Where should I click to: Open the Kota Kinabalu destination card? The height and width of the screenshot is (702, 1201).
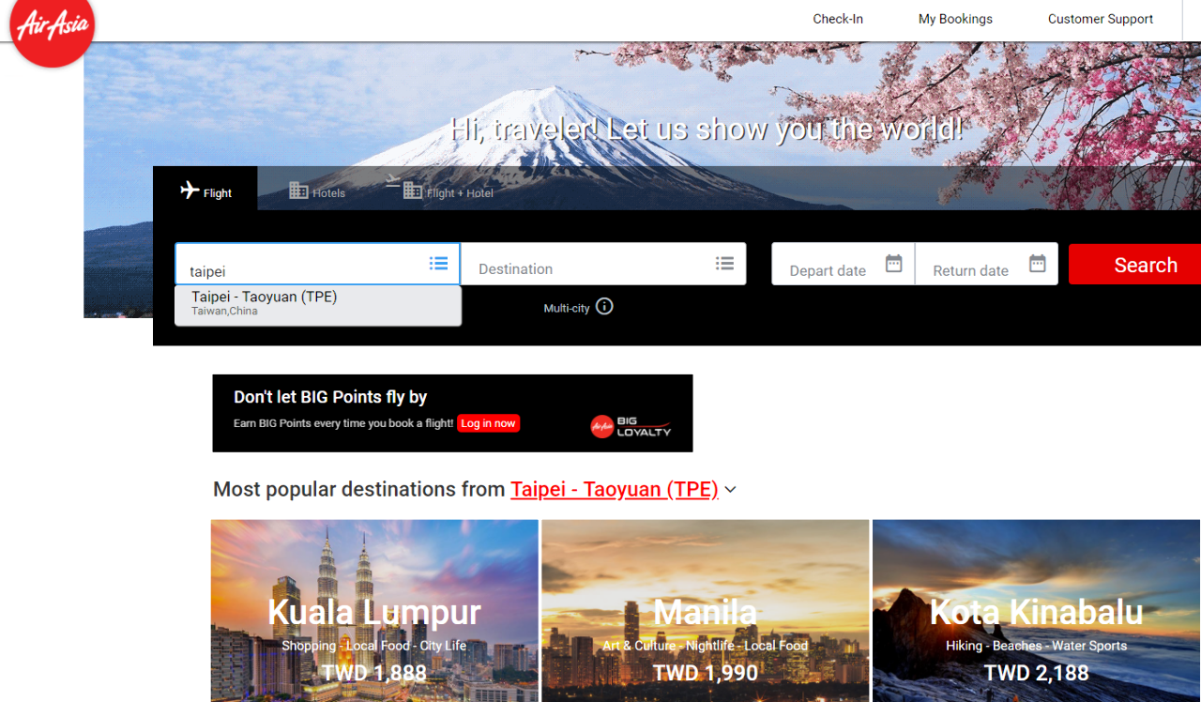pyautogui.click(x=1036, y=611)
